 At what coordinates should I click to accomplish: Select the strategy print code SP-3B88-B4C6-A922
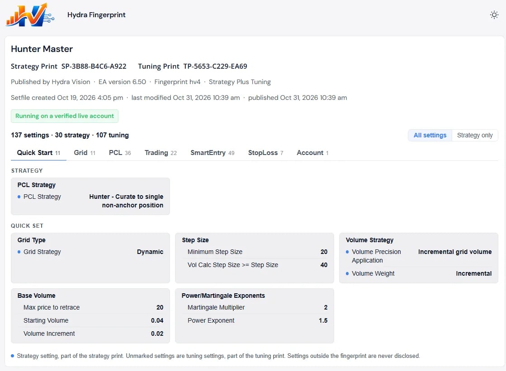click(x=94, y=66)
